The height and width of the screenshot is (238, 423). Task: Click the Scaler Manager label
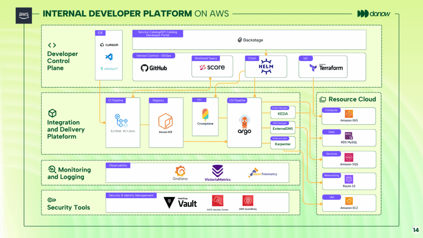pyautogui.click(x=280, y=108)
